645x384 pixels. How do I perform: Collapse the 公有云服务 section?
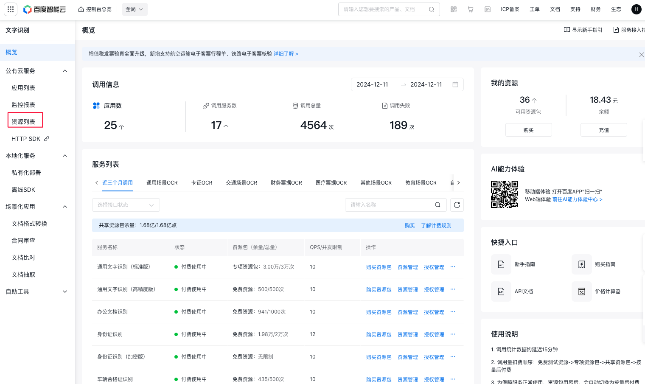(65, 71)
